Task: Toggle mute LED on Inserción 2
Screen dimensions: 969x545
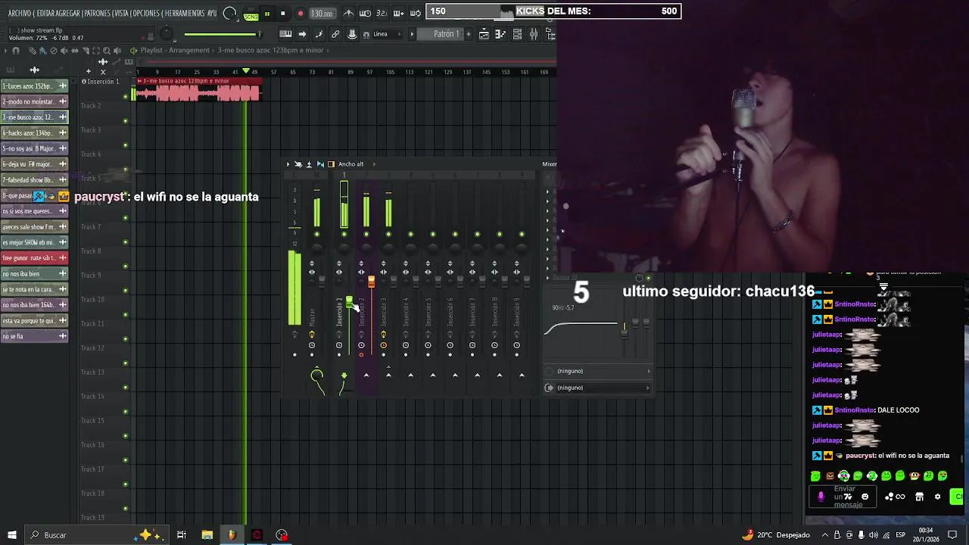Action: [x=366, y=234]
